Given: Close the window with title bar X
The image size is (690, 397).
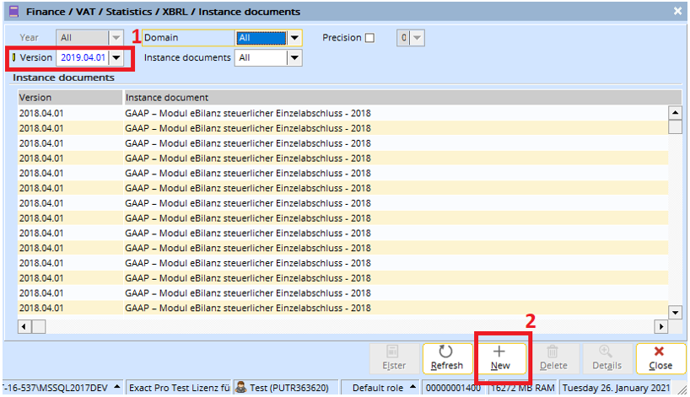Looking at the screenshot, I should (x=677, y=11).
